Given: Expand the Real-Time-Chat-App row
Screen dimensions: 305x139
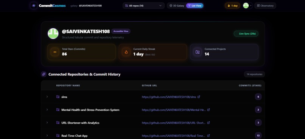Looking at the screenshot, I should pyautogui.click(x=47, y=136).
